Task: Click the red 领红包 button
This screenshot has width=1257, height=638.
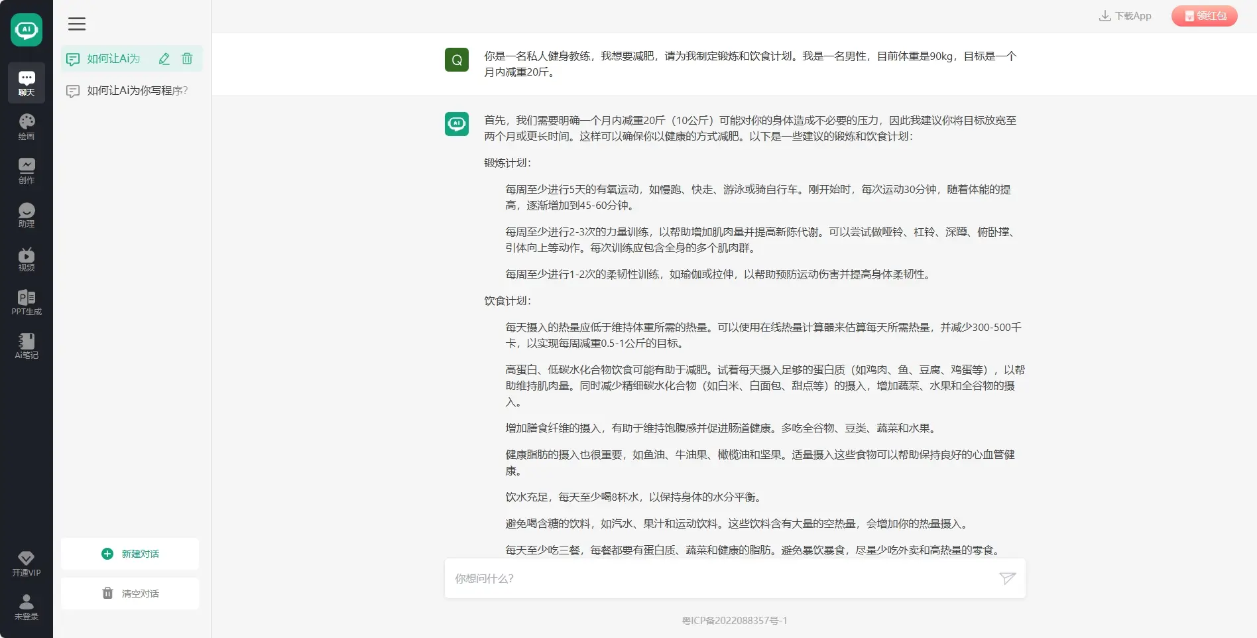Action: 1204,16
